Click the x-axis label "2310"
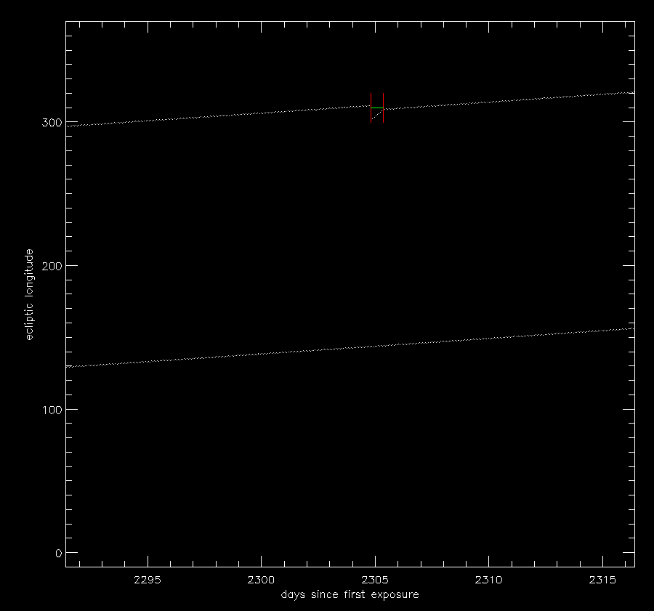 coord(489,580)
